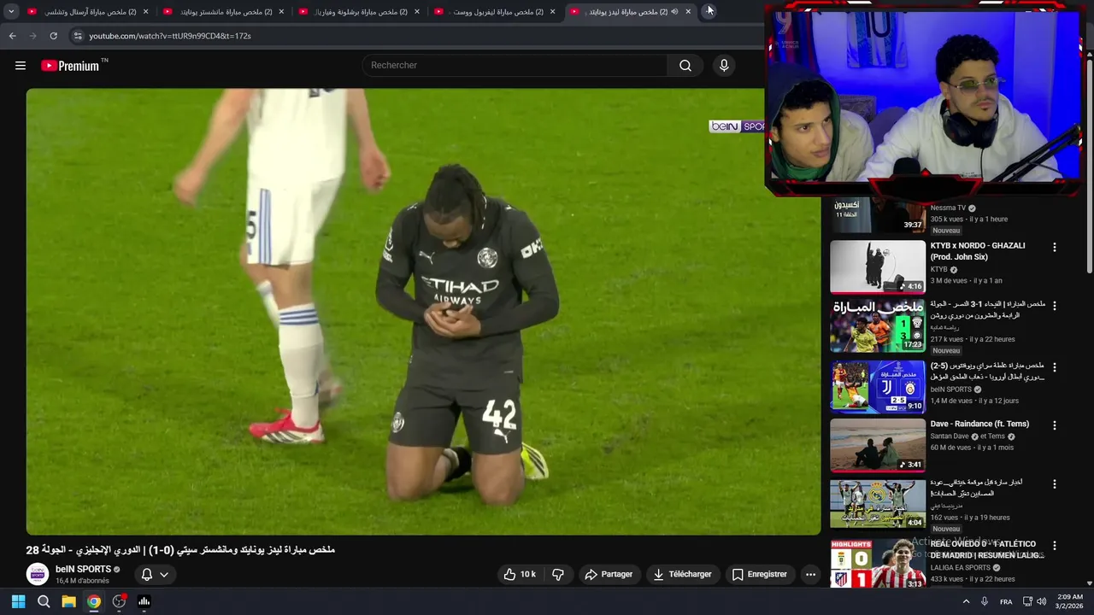1094x615 pixels.
Task: Open the 17:23 match summary thumbnail
Action: (x=877, y=325)
